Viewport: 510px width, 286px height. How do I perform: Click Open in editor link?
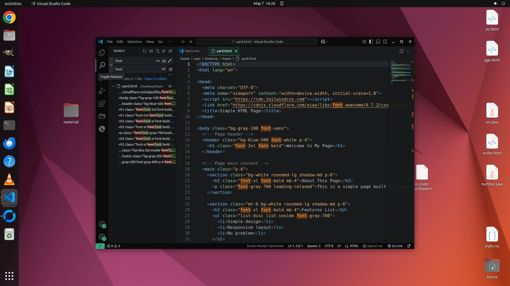tap(156, 79)
